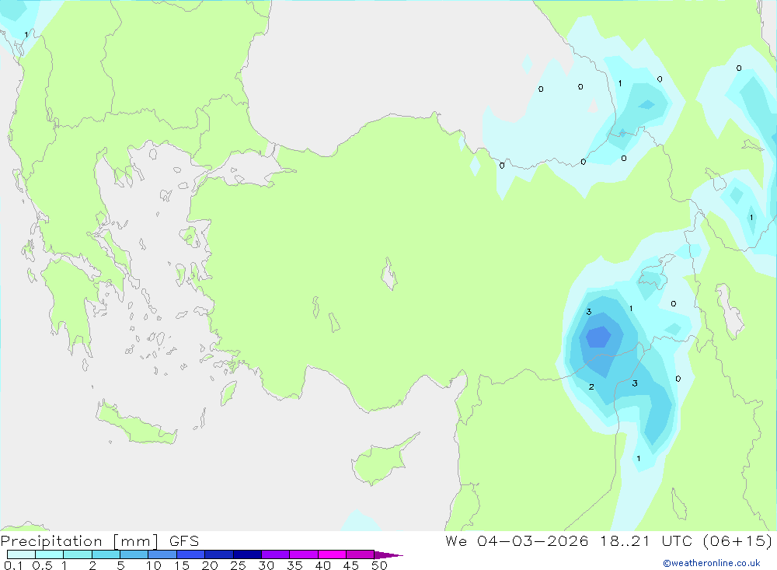This screenshot has height=570, width=777.
Task: Click the legend value "0.1"
Action: point(13,565)
